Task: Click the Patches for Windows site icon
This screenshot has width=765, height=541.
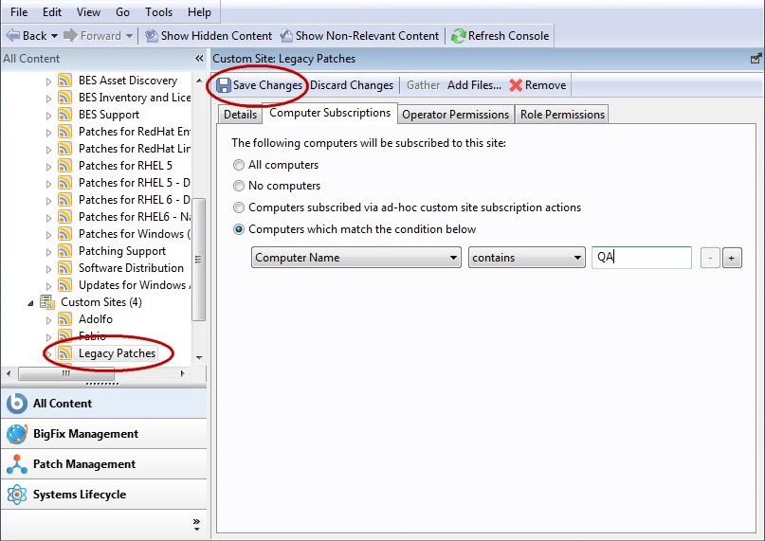Action: click(64, 234)
